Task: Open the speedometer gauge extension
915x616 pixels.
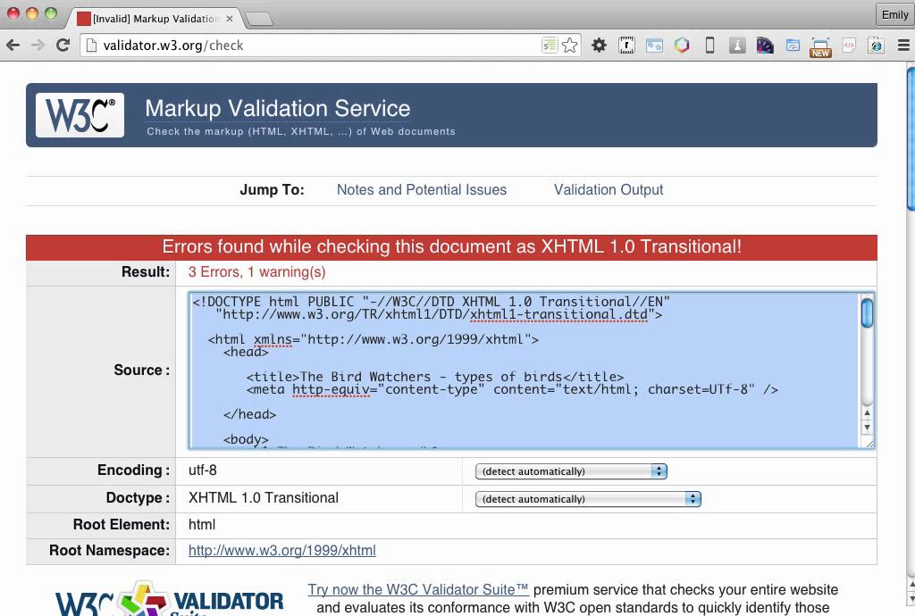Action: (765, 45)
